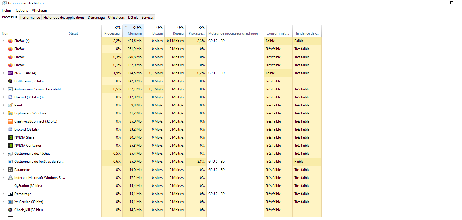
Task: Click the Check_Kill shield icon
Action: pyautogui.click(x=10, y=210)
